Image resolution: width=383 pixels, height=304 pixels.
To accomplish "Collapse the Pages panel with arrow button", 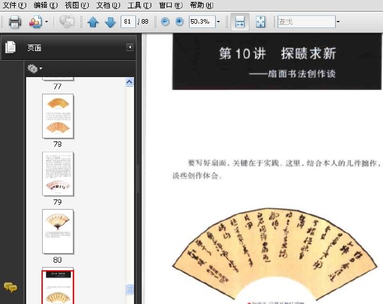I will coord(130,47).
